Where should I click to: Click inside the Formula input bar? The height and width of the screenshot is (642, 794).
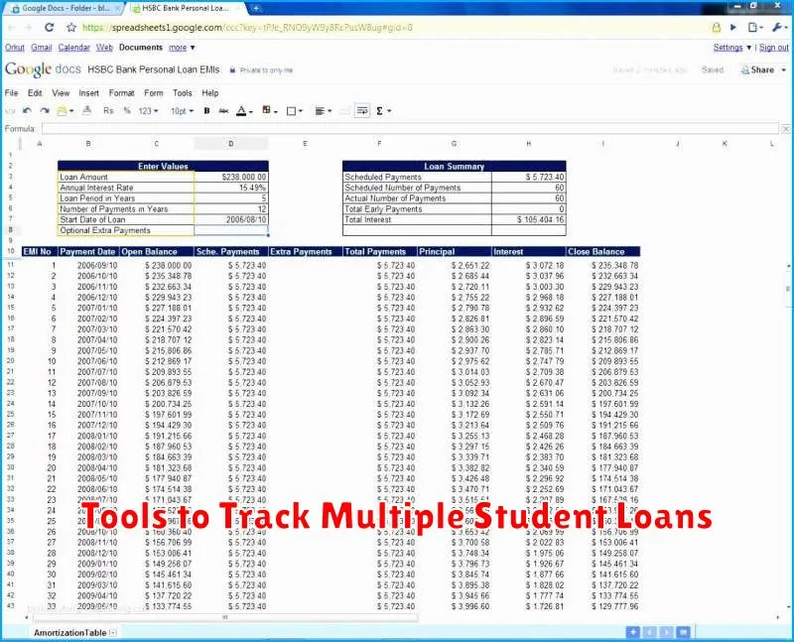[410, 129]
